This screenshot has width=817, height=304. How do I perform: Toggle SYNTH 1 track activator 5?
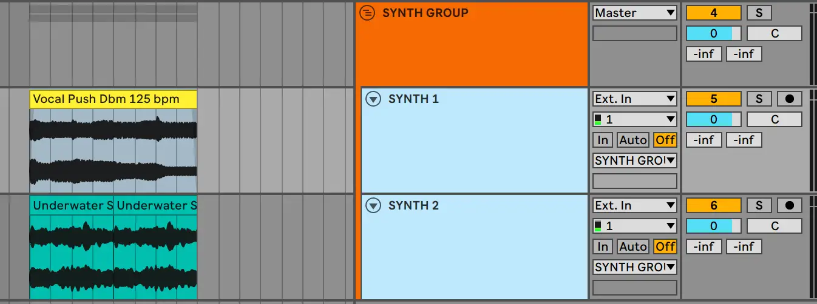click(x=713, y=99)
